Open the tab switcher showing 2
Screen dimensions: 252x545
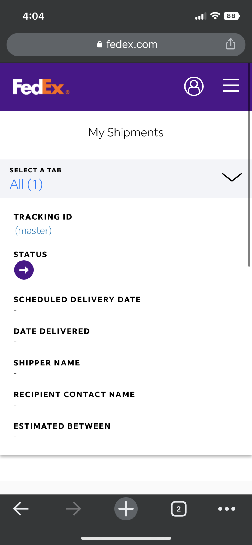point(178,508)
